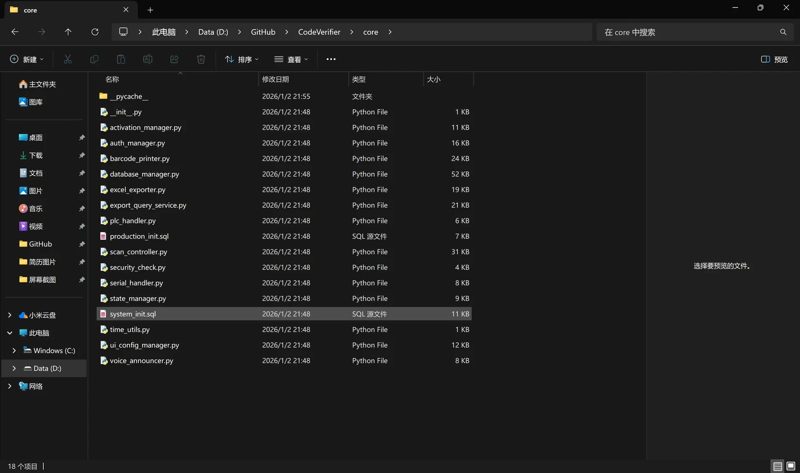Viewport: 800px width, 473px height.
Task: Navigate up one folder level
Action: click(x=68, y=32)
